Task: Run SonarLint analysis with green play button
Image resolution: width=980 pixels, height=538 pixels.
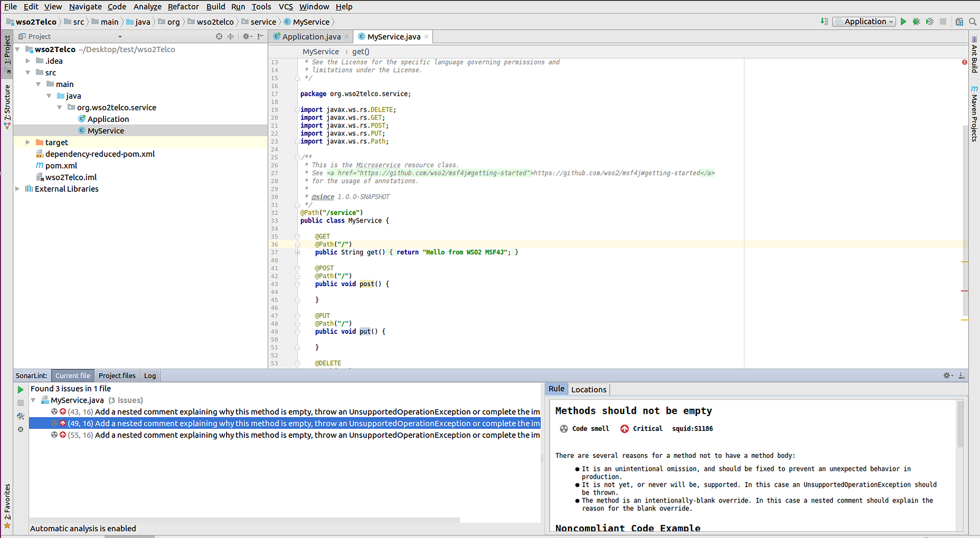Action: coord(20,390)
